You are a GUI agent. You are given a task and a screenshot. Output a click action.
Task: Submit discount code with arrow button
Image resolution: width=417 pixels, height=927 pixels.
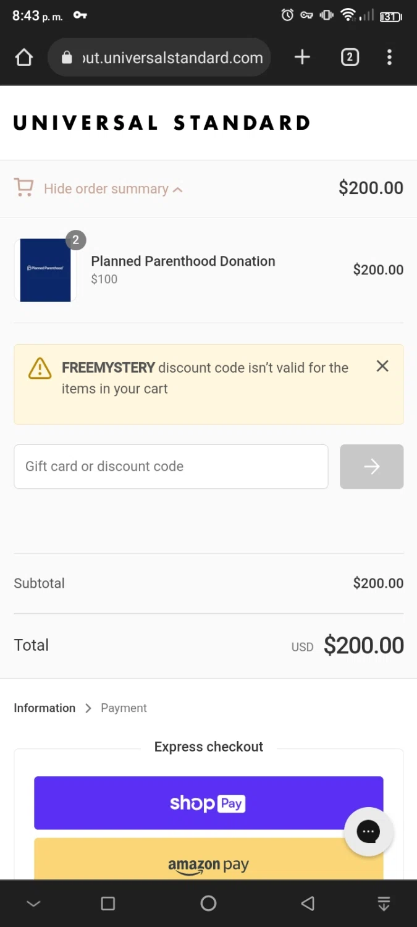click(x=371, y=467)
